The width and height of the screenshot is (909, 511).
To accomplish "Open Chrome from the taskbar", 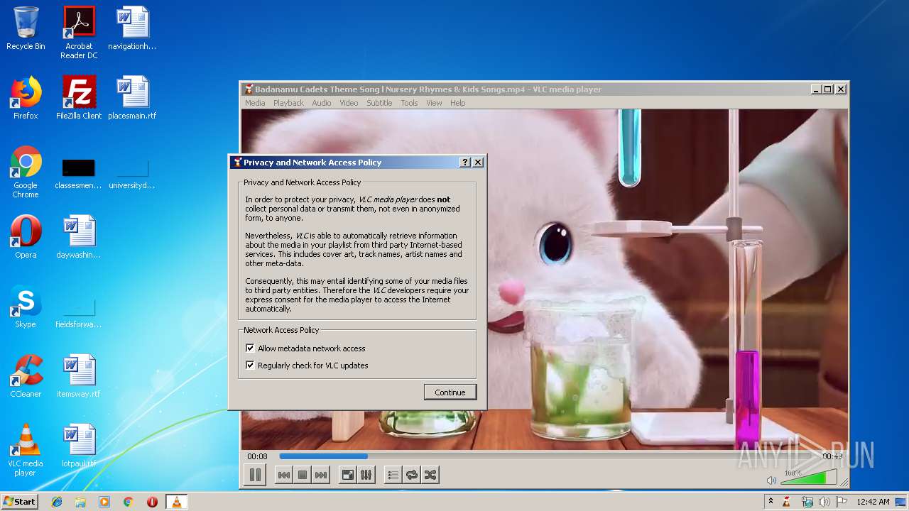I will pos(129,502).
